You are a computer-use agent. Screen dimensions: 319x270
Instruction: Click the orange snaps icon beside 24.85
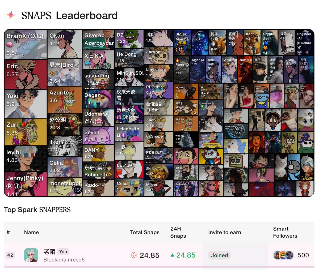[x=134, y=255]
